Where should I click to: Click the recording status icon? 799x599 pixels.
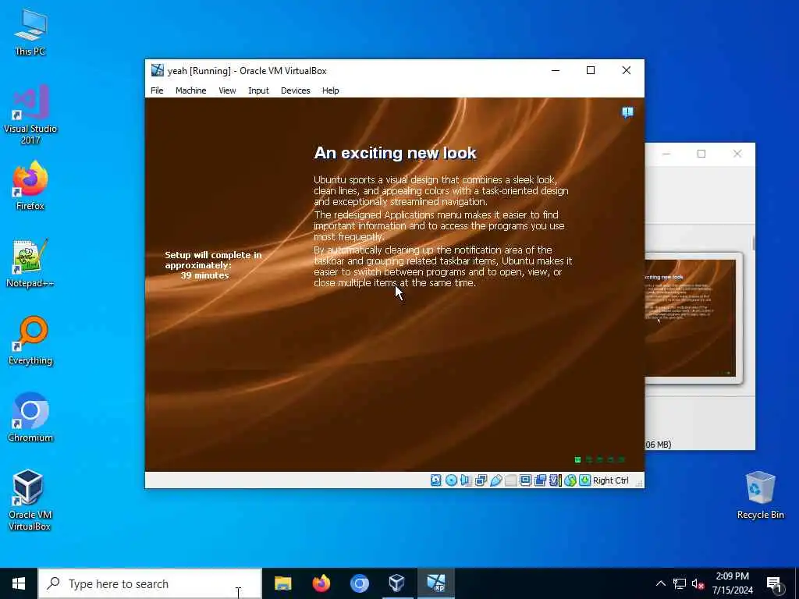(540, 480)
